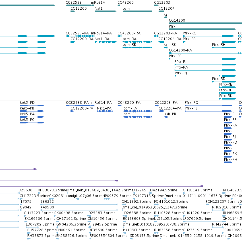The width and height of the screenshot is (242, 240).
Task: Select the Nat1-RA transcript label
Action: (102, 39)
